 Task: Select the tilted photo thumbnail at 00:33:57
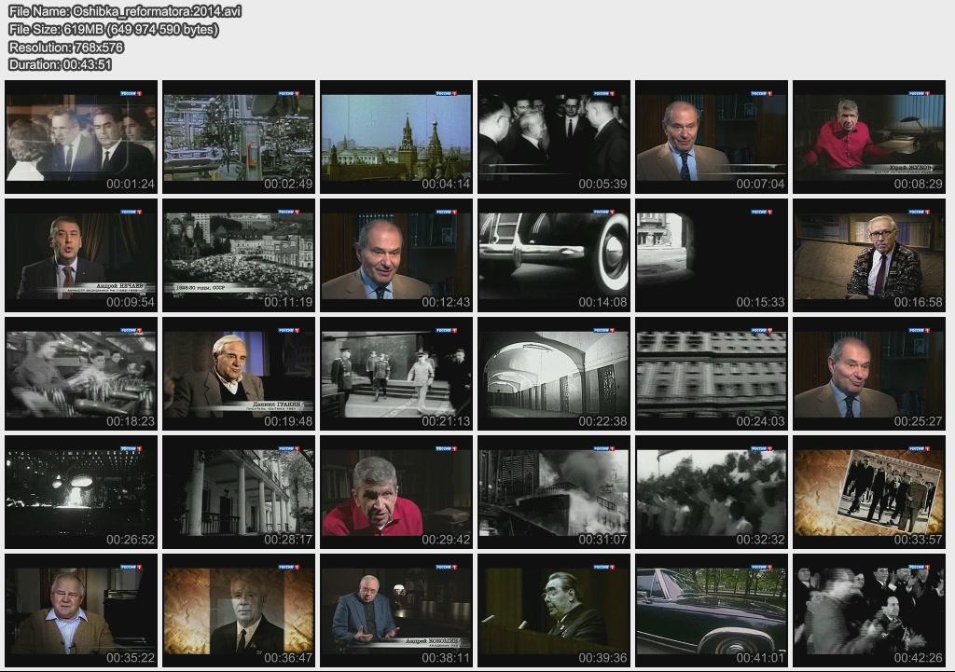(x=869, y=492)
